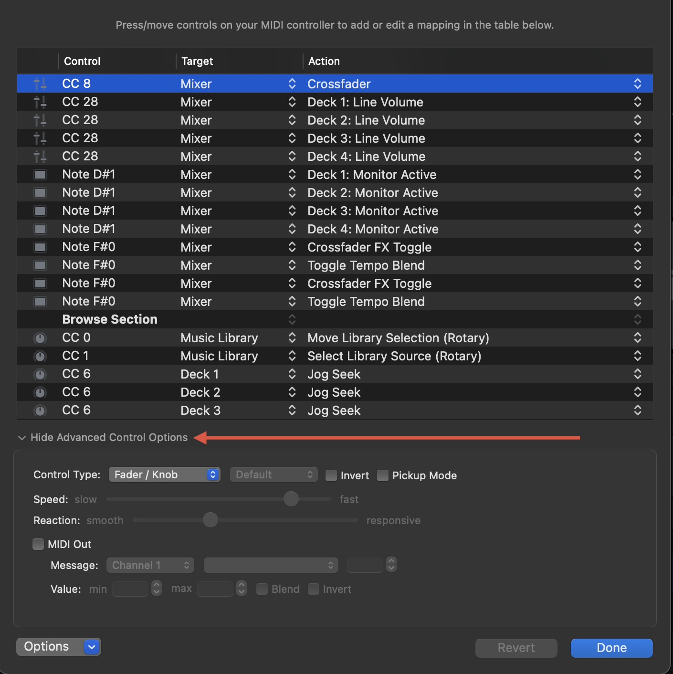Open the Control Type Fader / Knob dropdown
The height and width of the screenshot is (674, 673).
(164, 474)
